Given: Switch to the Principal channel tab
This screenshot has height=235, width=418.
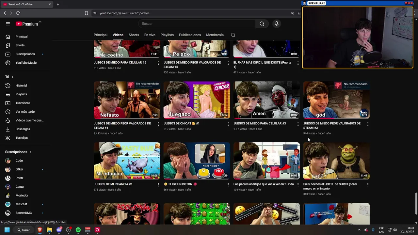Looking at the screenshot, I should click(101, 35).
